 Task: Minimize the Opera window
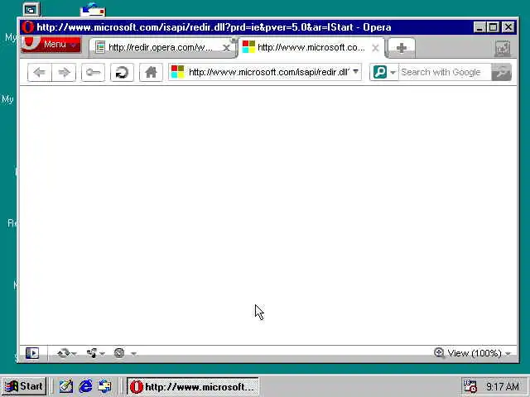click(480, 27)
